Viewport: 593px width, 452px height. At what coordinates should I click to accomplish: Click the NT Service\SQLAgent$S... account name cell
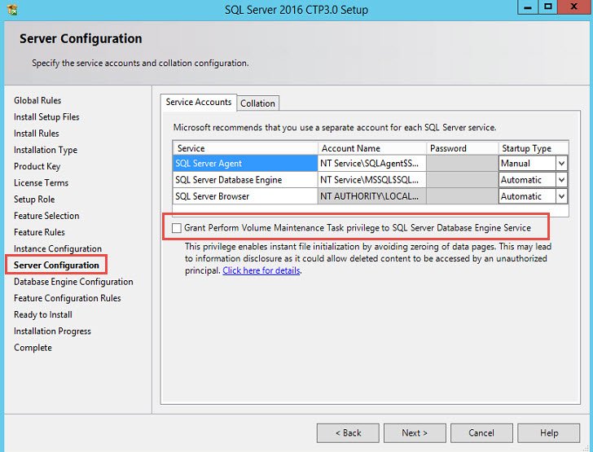click(x=372, y=164)
